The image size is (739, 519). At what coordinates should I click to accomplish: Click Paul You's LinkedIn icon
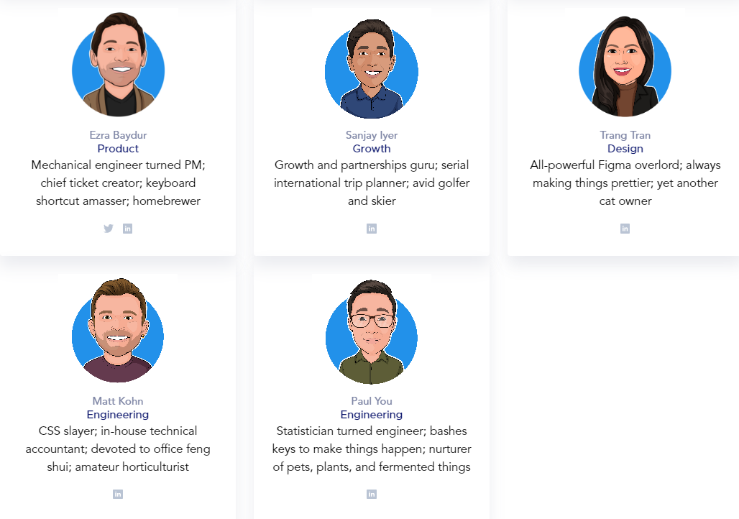click(372, 494)
